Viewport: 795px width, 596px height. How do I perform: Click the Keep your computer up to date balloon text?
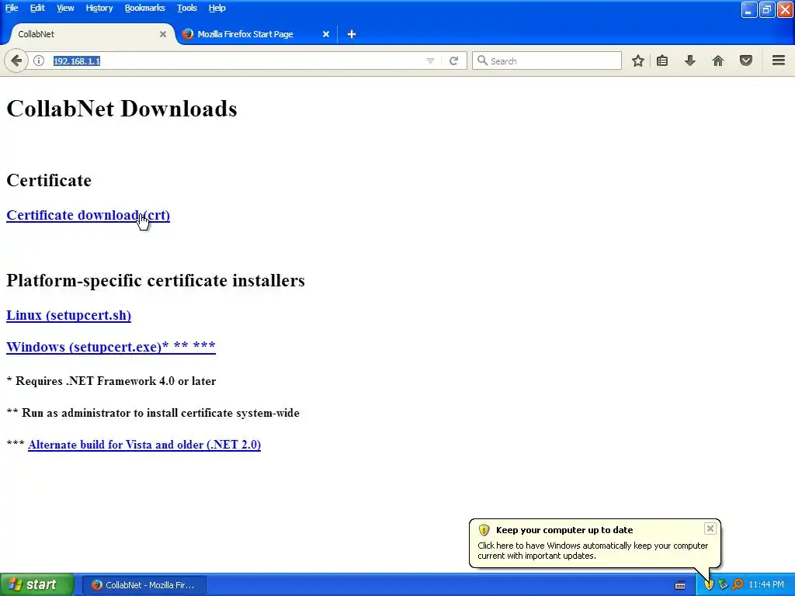tap(564, 530)
